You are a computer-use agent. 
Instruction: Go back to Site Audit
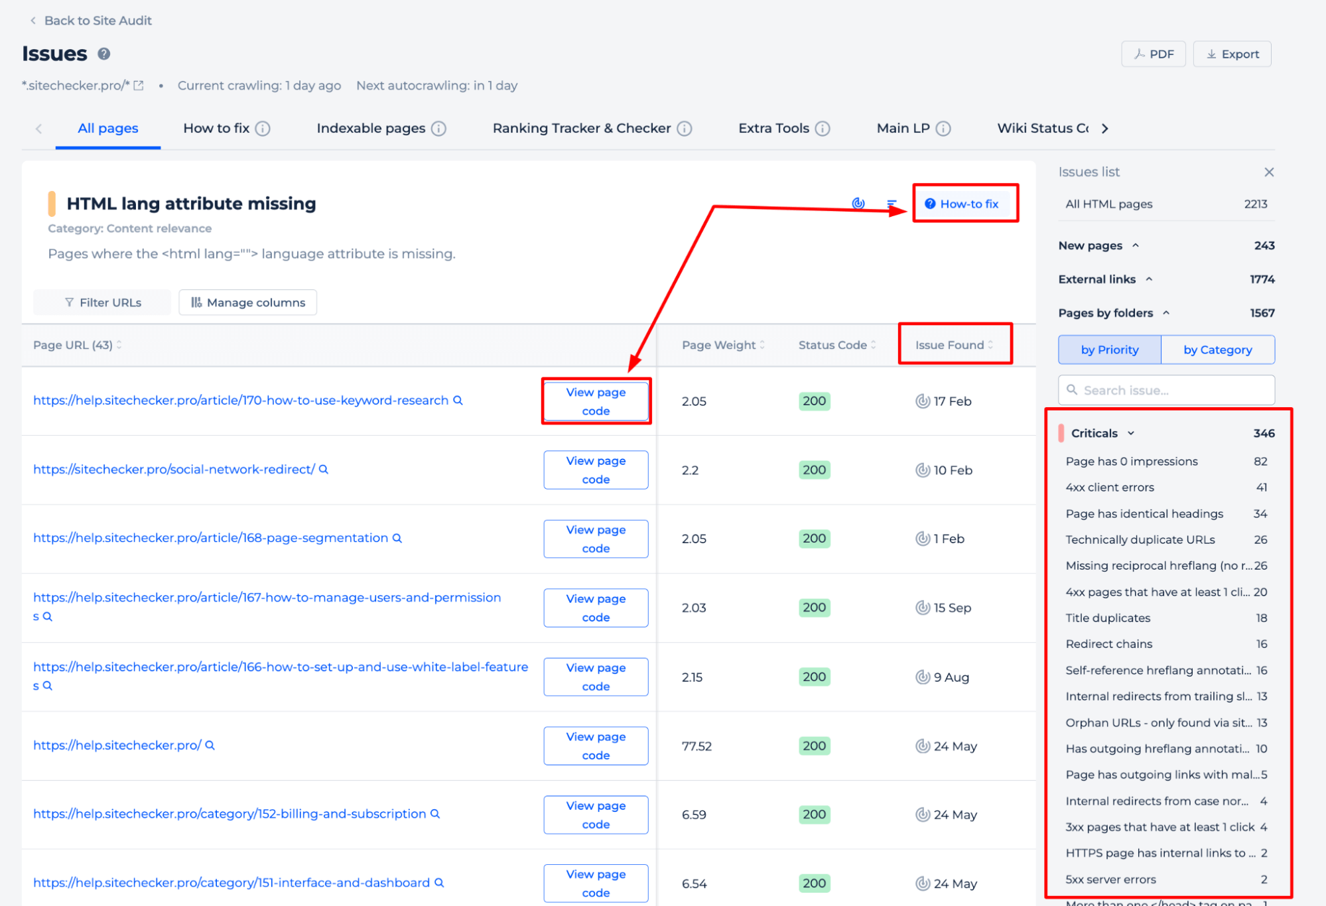pyautogui.click(x=91, y=21)
